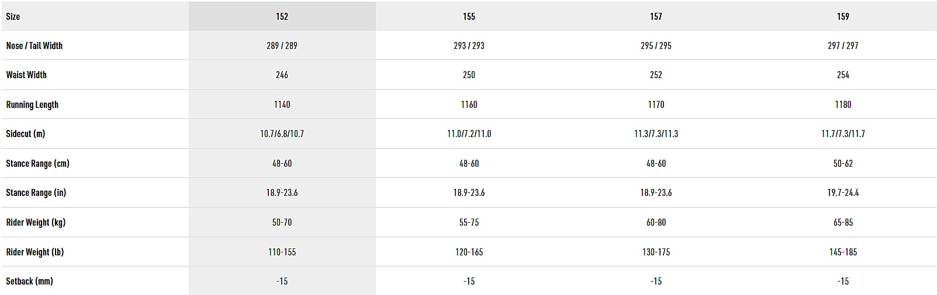Select the 152 size column header
Image resolution: width=937 pixels, height=295 pixels.
(x=282, y=16)
